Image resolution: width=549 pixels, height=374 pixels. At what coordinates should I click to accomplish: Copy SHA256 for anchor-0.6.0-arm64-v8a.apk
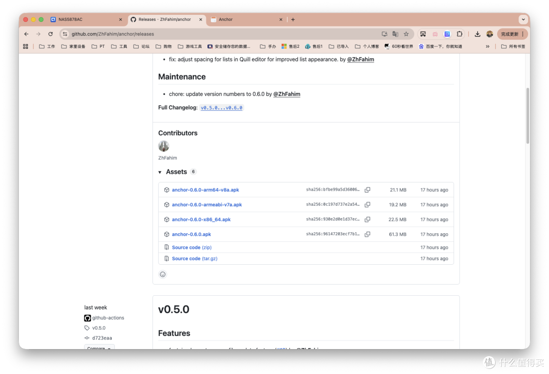[x=368, y=190]
